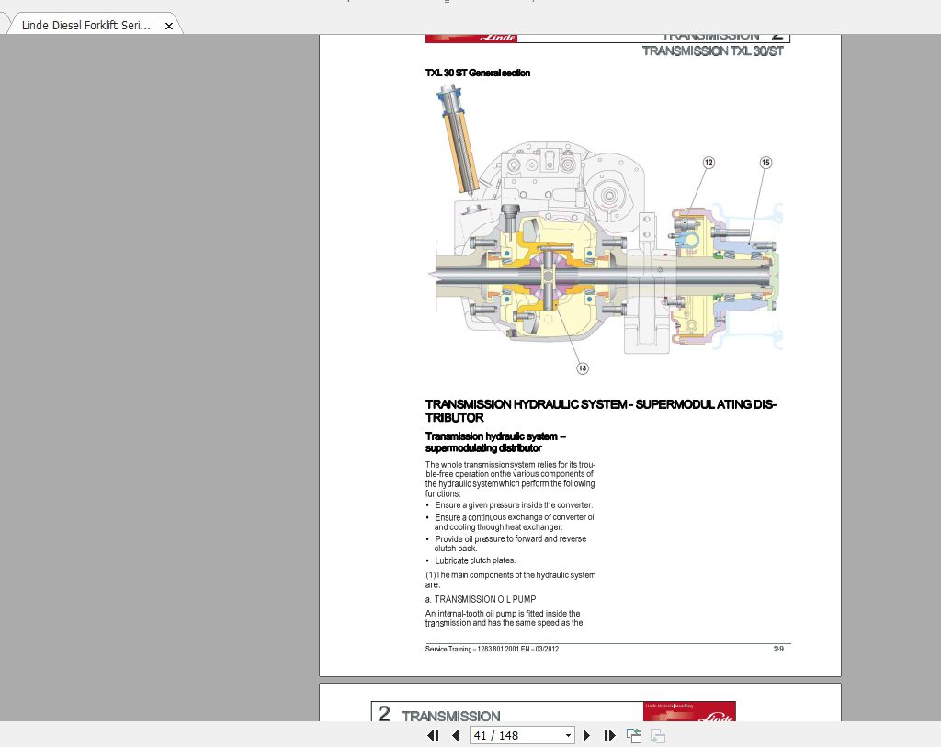Click callout label 12 on the transmission diagram
Viewport: 941px width, 747px height.
tap(709, 162)
